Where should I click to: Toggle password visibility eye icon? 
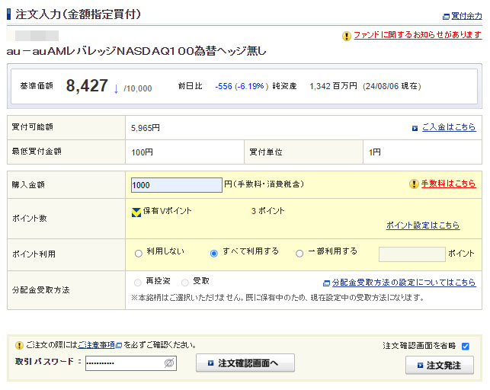tap(169, 364)
